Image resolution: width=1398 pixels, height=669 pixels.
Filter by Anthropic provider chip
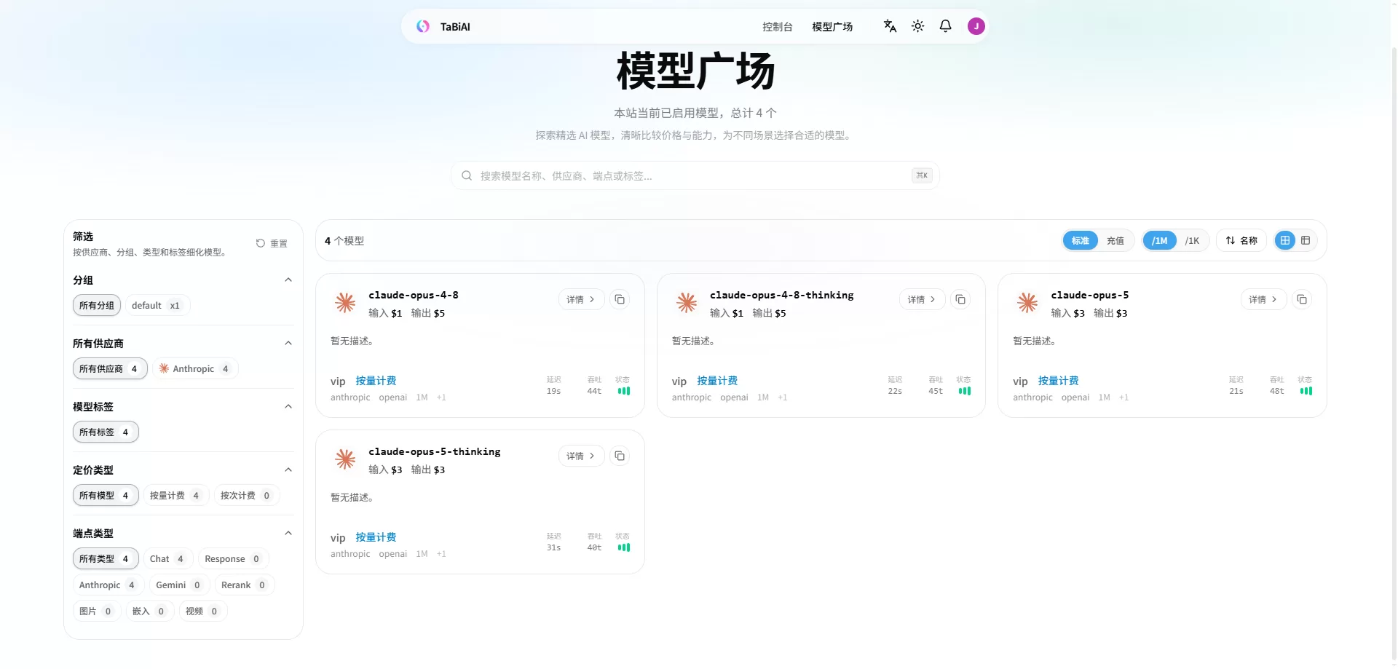(195, 369)
